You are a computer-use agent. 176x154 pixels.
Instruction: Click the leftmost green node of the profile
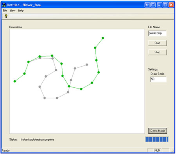15,81
